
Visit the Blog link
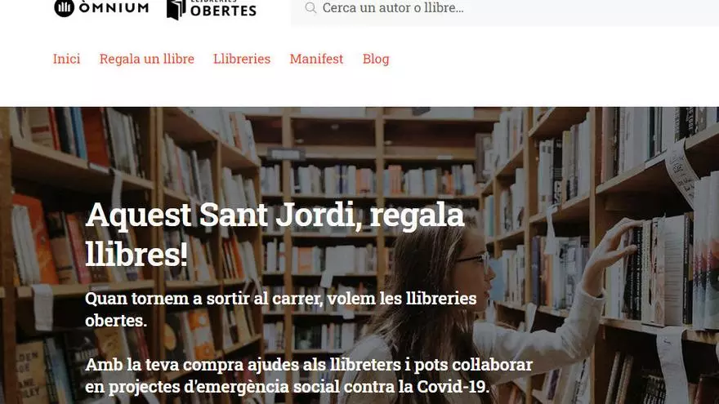click(376, 59)
